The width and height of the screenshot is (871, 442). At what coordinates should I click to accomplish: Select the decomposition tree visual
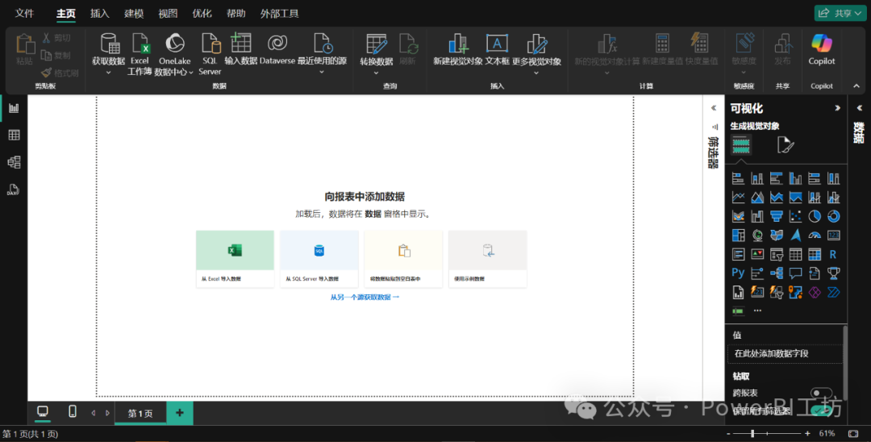[777, 273]
